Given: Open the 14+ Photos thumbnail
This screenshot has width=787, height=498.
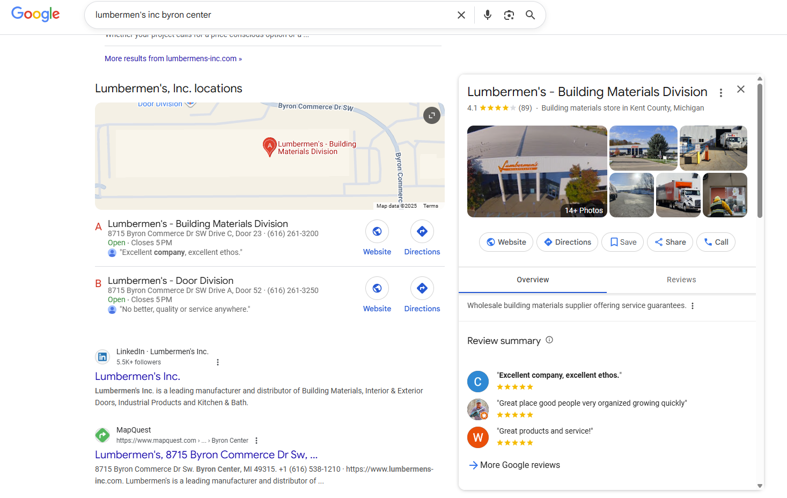Looking at the screenshot, I should pyautogui.click(x=537, y=171).
